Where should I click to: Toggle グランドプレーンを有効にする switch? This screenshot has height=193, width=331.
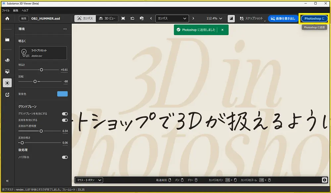[x=65, y=114]
